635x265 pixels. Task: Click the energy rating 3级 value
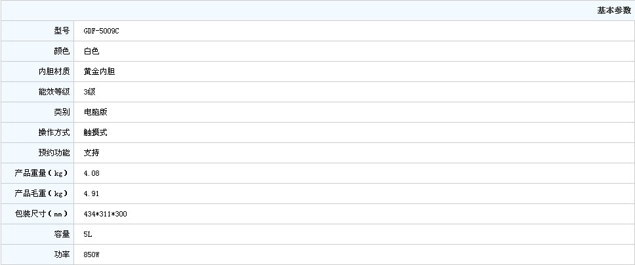pyautogui.click(x=89, y=92)
